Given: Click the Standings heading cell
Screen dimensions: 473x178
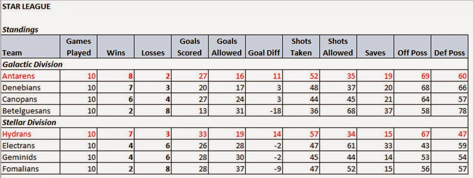Looking at the screenshot, I should tap(20, 30).
